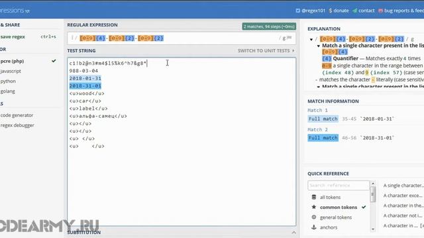Image resolution: width=424 pixels, height=238 pixels.
Task: Click the <u>wood</u> line
Action: pyautogui.click(x=87, y=93)
